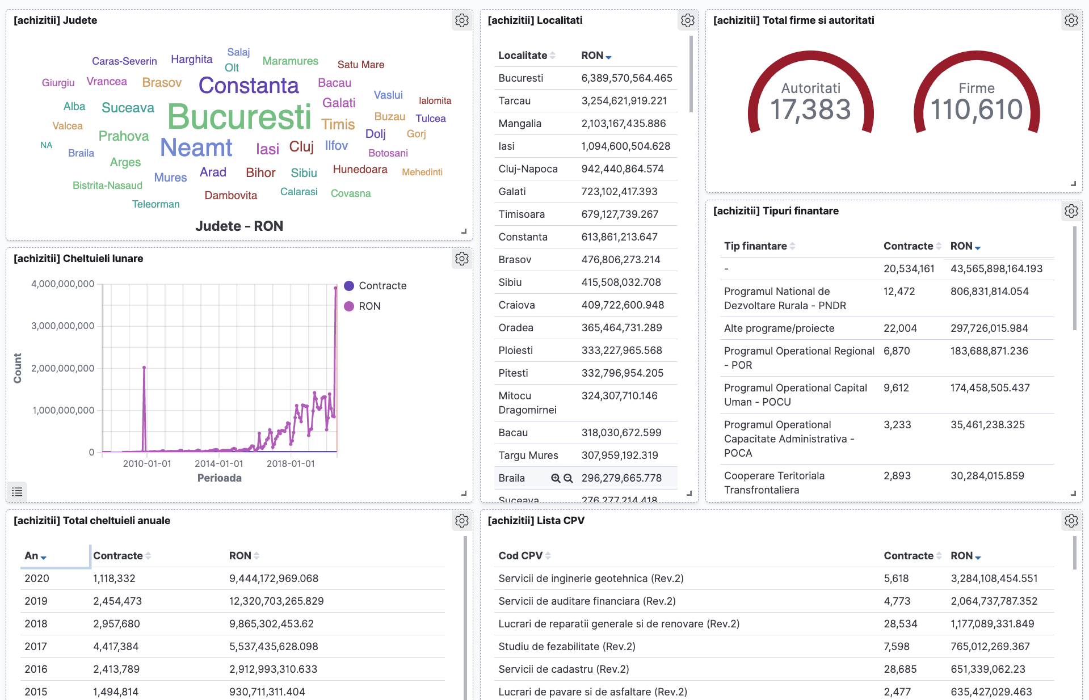Select Satu Mare in the tag cloud
This screenshot has width=1089, height=700.
point(361,65)
